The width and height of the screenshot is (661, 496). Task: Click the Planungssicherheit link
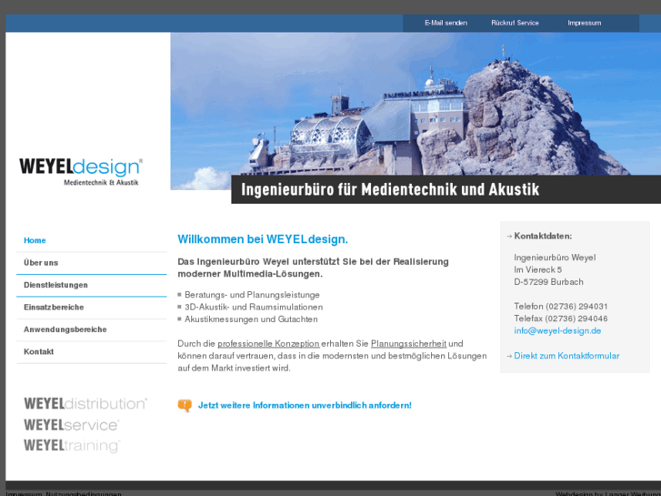point(408,344)
